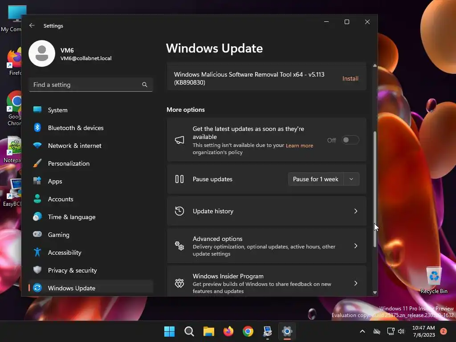Click the Settings gear icon on taskbar

(287, 331)
